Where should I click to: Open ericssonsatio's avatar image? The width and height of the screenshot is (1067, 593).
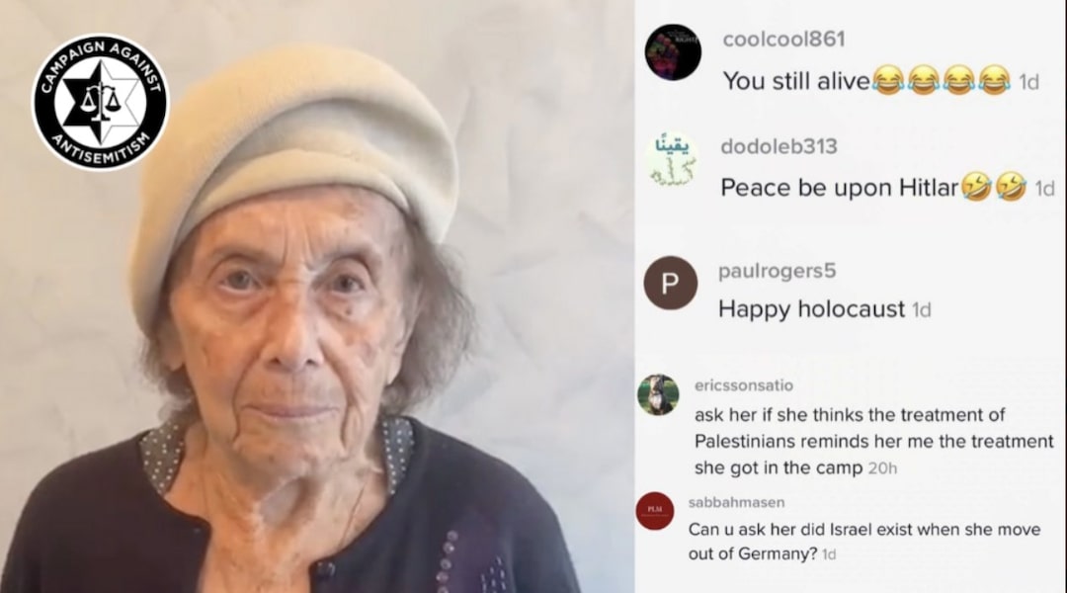tap(658, 395)
